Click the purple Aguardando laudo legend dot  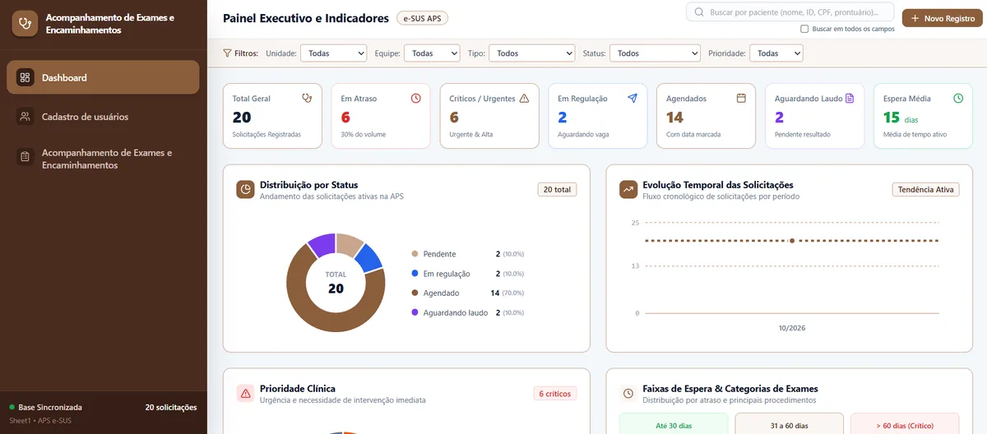415,313
